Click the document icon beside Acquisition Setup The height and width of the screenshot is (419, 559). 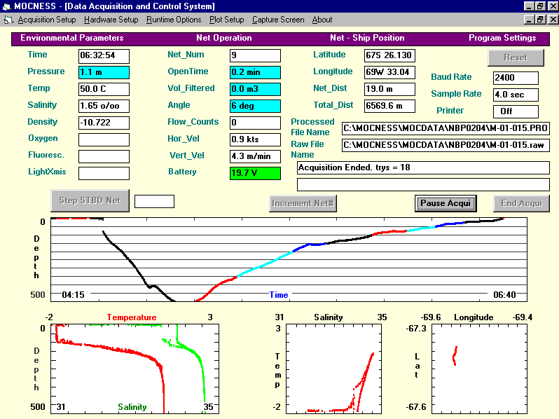coord(8,20)
